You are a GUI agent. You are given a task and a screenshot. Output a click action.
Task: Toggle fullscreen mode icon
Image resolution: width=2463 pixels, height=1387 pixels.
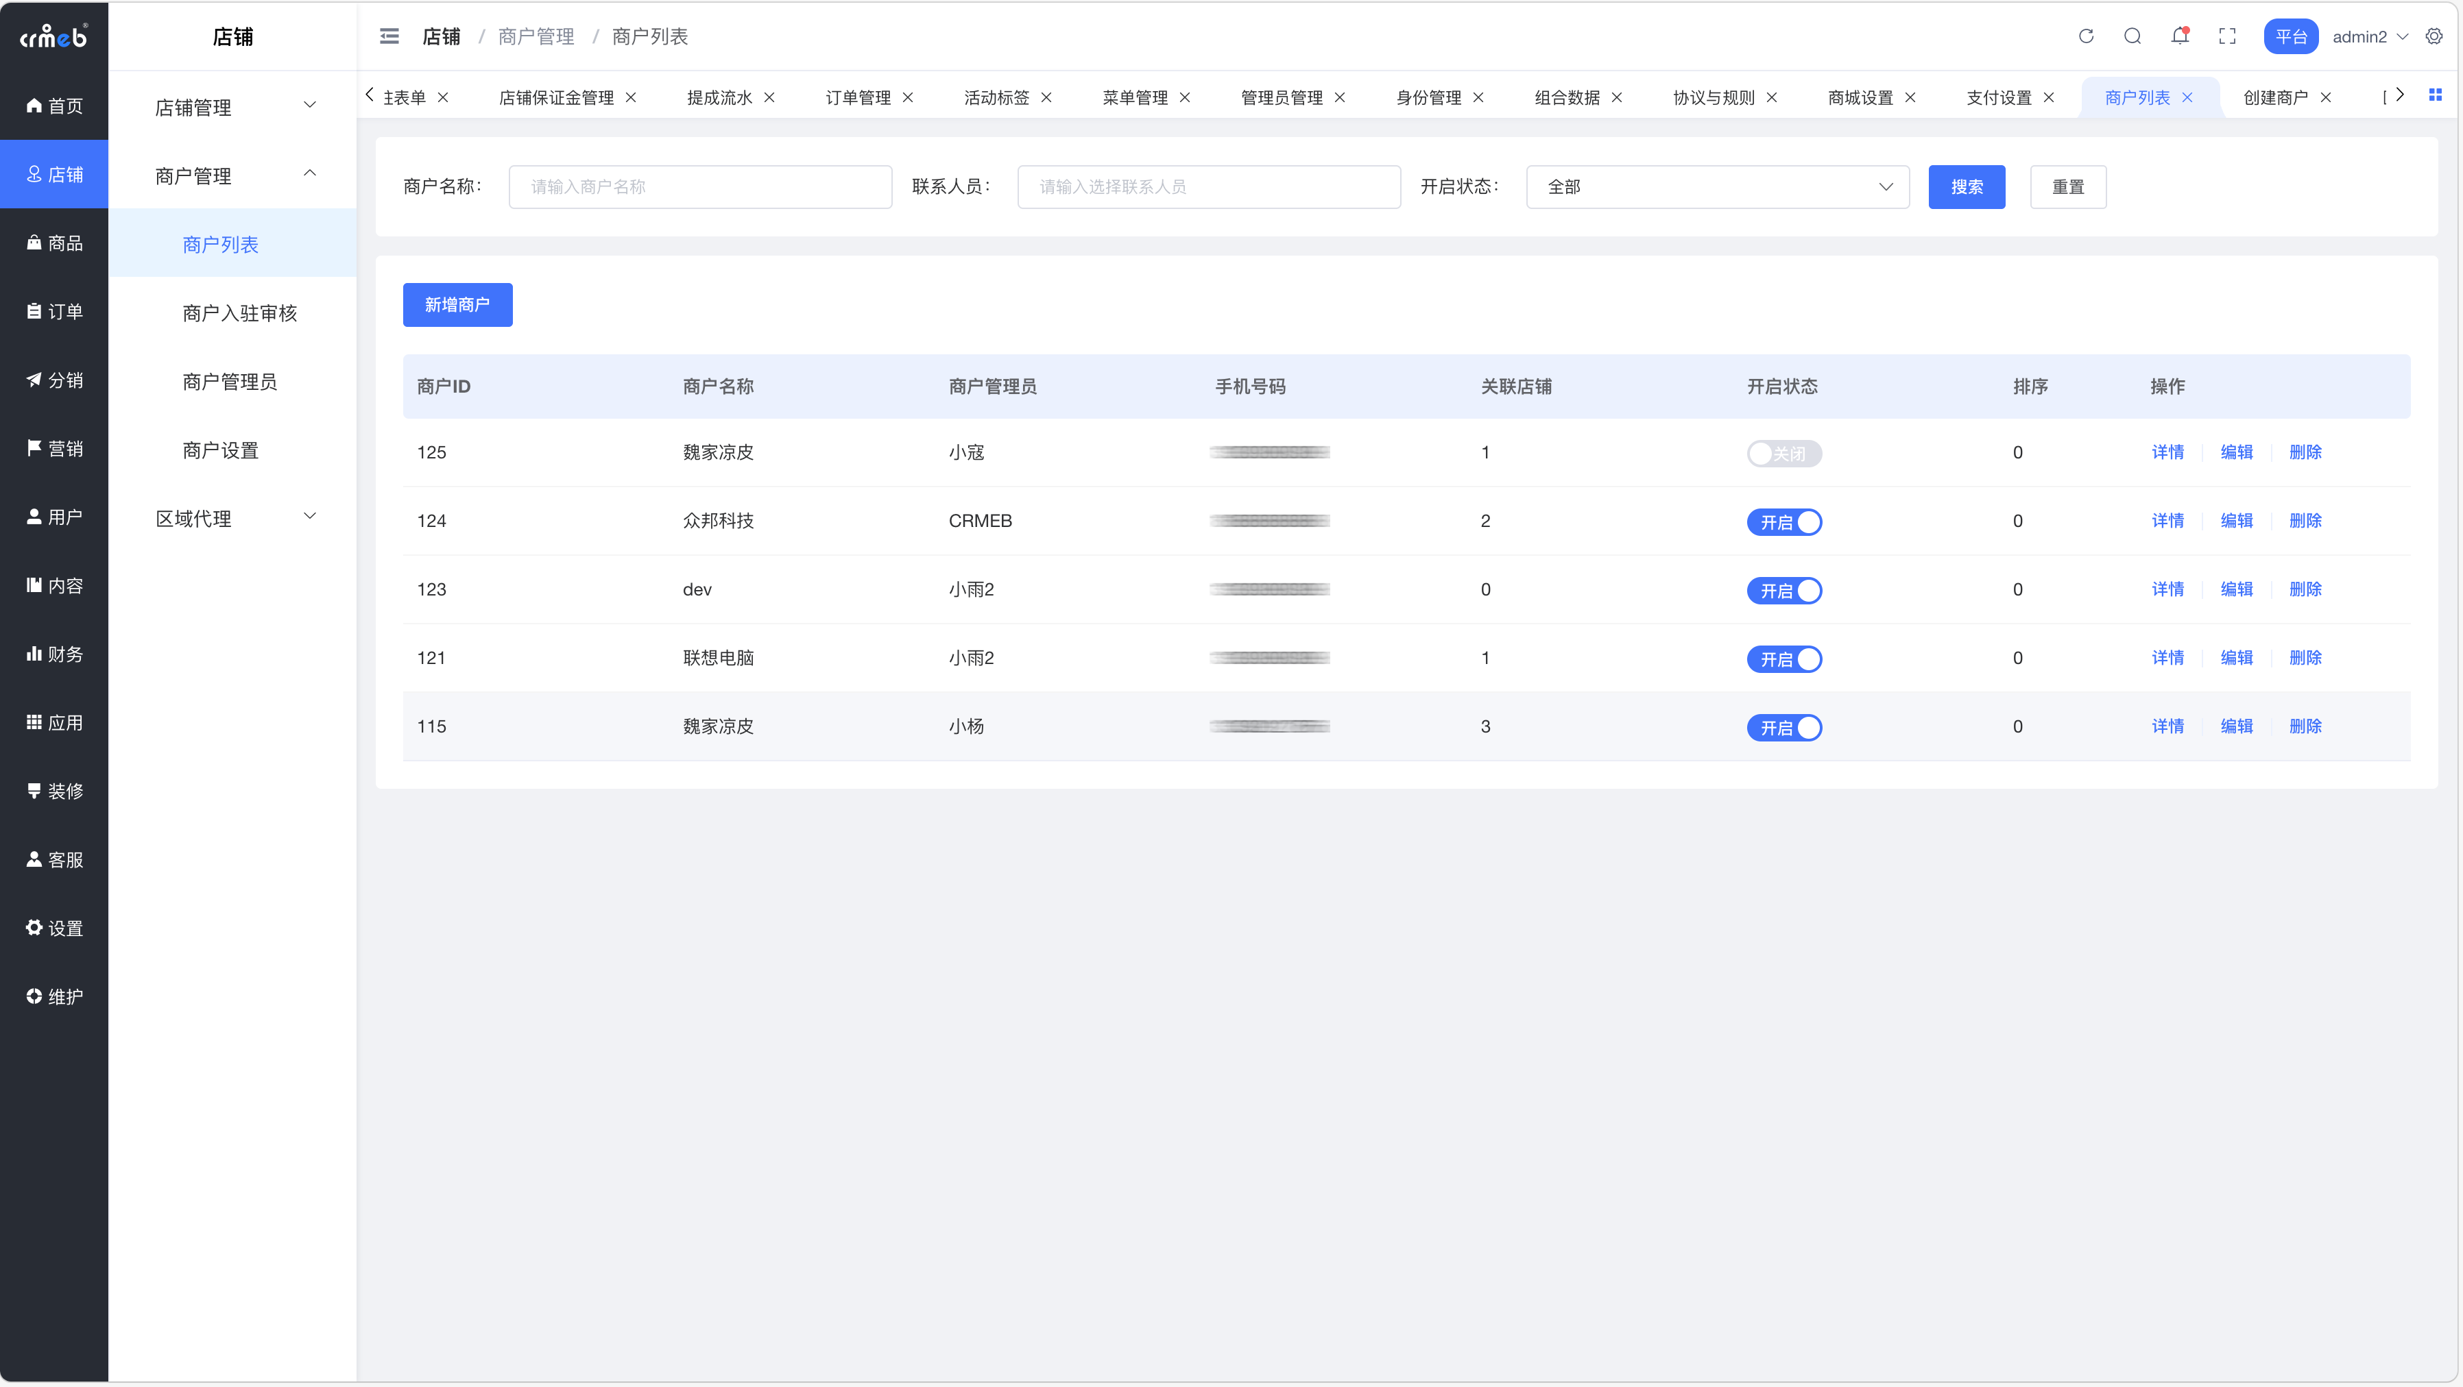pyautogui.click(x=2227, y=36)
